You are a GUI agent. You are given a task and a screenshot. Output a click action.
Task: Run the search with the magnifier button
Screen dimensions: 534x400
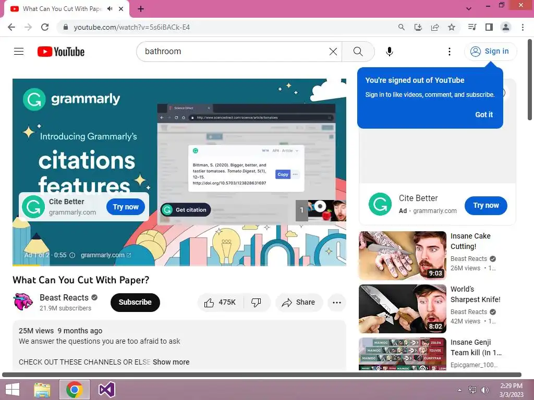[358, 52]
